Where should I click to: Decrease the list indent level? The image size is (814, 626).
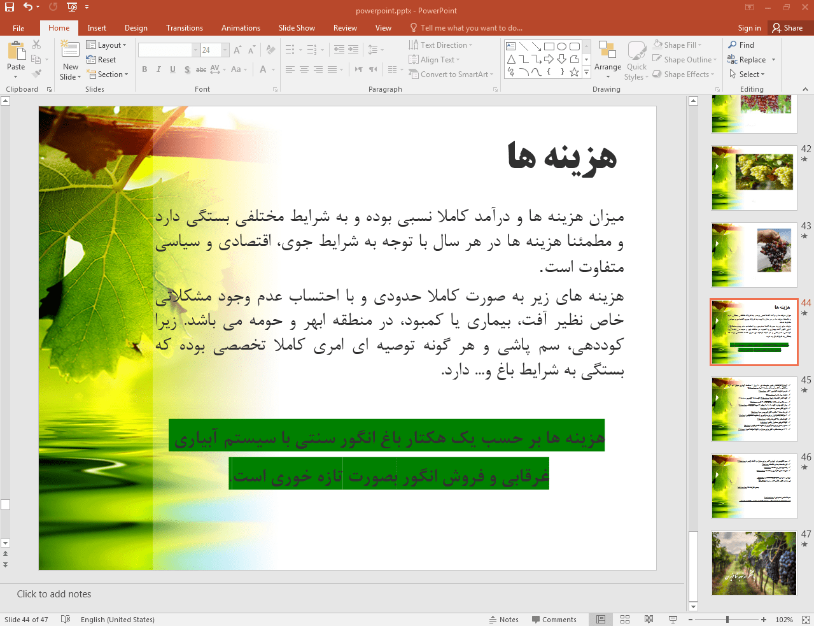[339, 50]
